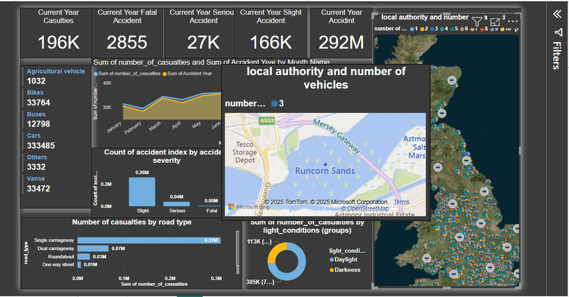Open the OpenStreetMap attribution link
This screenshot has width=569, height=297.
pos(365,209)
